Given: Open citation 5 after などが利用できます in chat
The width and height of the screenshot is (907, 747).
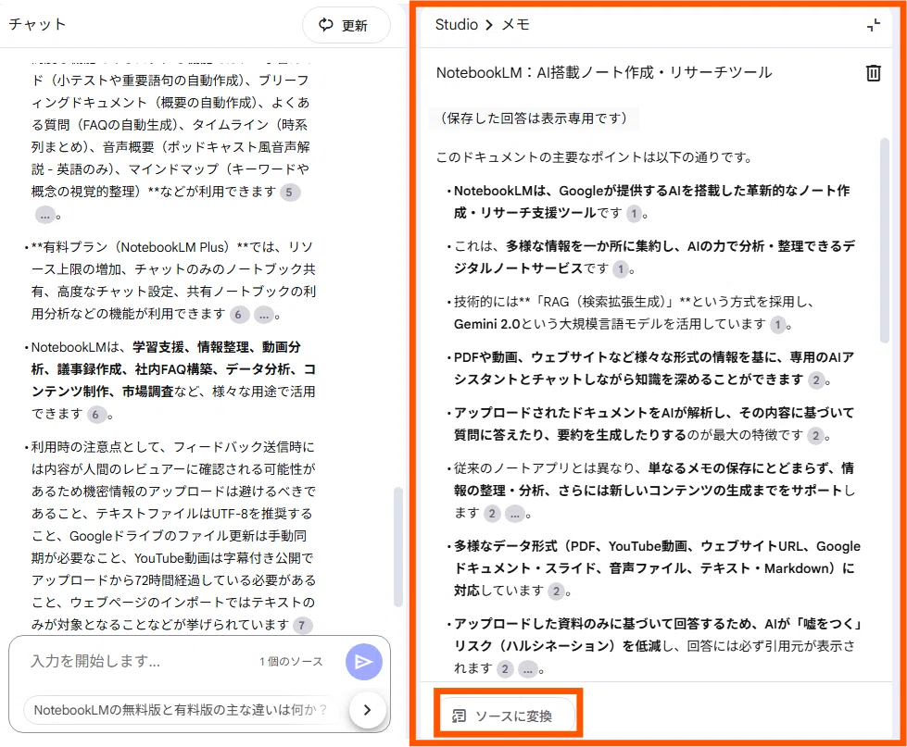Looking at the screenshot, I should [x=289, y=193].
